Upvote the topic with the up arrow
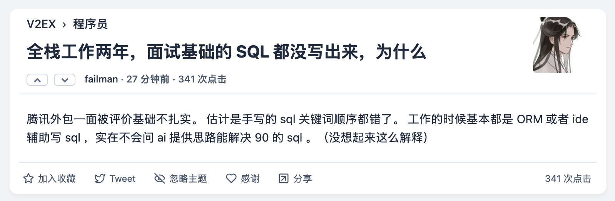 point(37,80)
